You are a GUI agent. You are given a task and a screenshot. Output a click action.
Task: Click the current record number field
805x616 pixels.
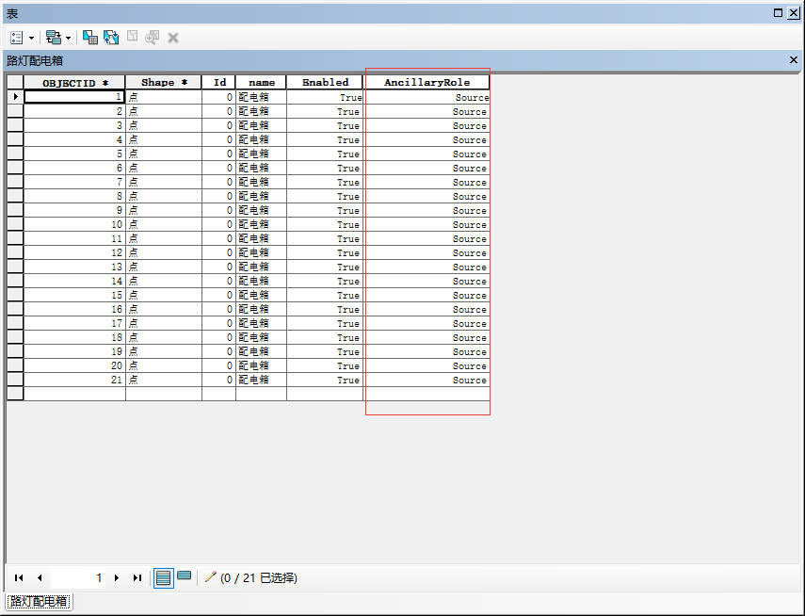coord(78,578)
